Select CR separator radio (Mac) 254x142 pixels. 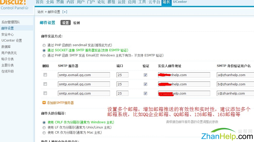point(44,133)
